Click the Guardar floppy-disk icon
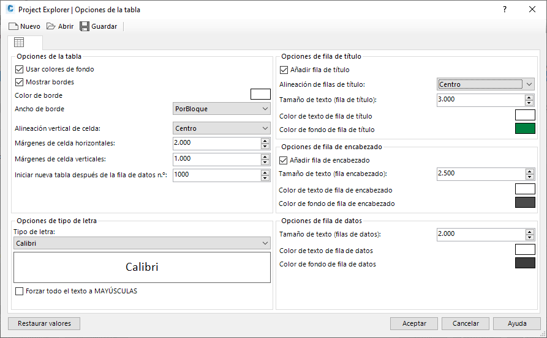The width and height of the screenshot is (547, 338). 85,26
